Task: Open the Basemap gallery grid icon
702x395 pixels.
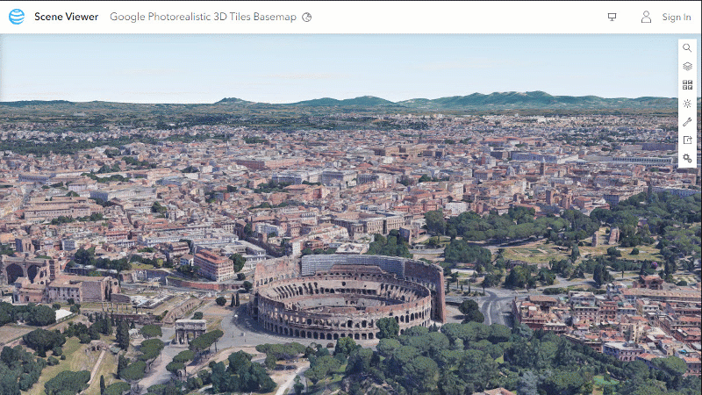Action: pyautogui.click(x=687, y=85)
